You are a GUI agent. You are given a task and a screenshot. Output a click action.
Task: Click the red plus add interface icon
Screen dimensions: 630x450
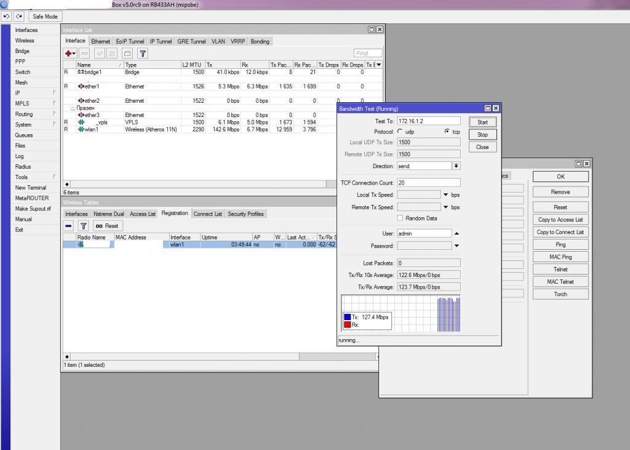click(x=70, y=54)
